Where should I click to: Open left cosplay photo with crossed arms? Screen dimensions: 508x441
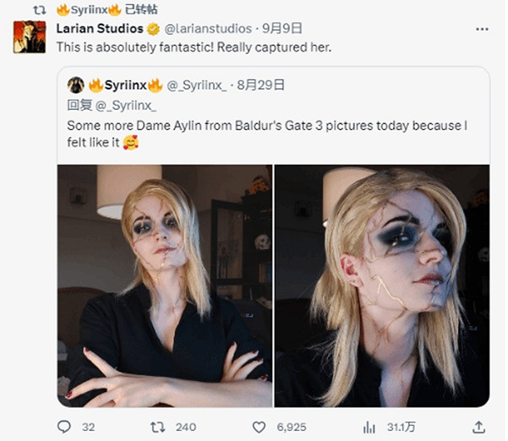pos(165,286)
